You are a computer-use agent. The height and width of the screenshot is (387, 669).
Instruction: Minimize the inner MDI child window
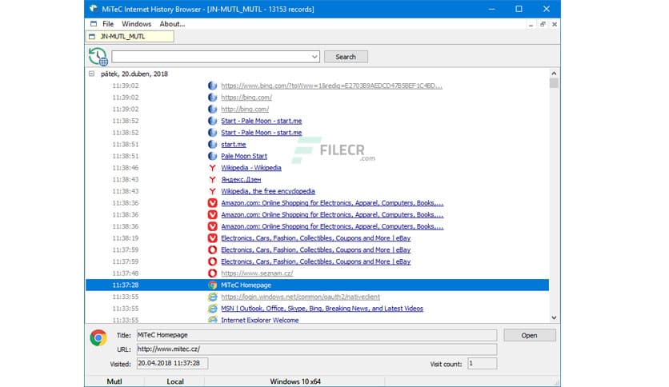531,24
